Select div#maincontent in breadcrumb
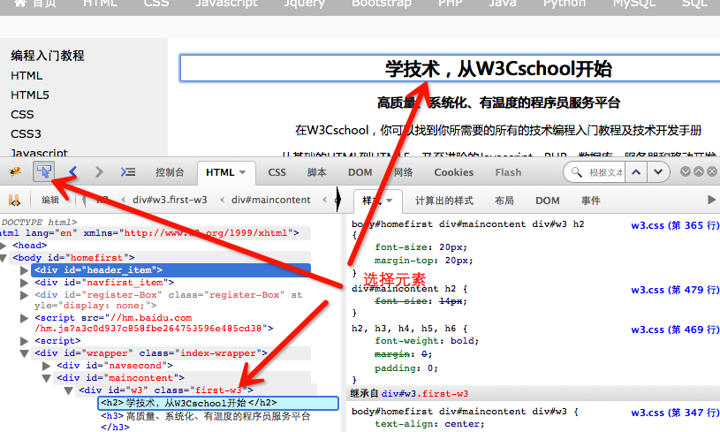The width and height of the screenshot is (720, 432). [270, 200]
